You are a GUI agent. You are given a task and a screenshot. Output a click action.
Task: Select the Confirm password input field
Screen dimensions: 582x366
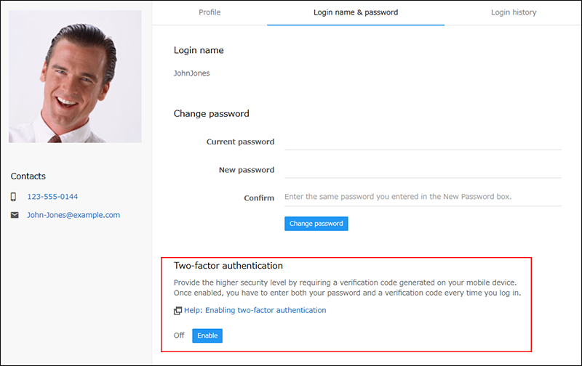click(422, 197)
